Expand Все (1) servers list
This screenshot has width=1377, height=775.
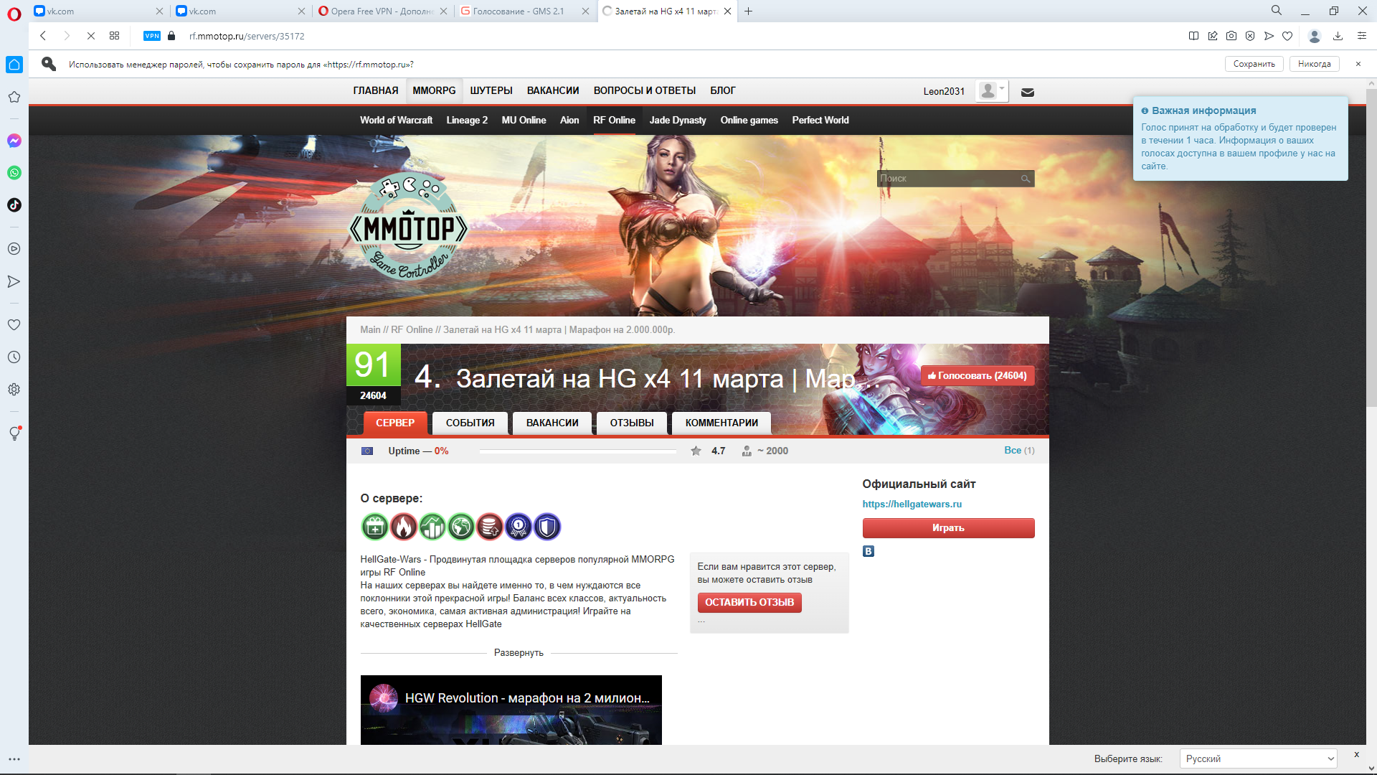click(1019, 451)
